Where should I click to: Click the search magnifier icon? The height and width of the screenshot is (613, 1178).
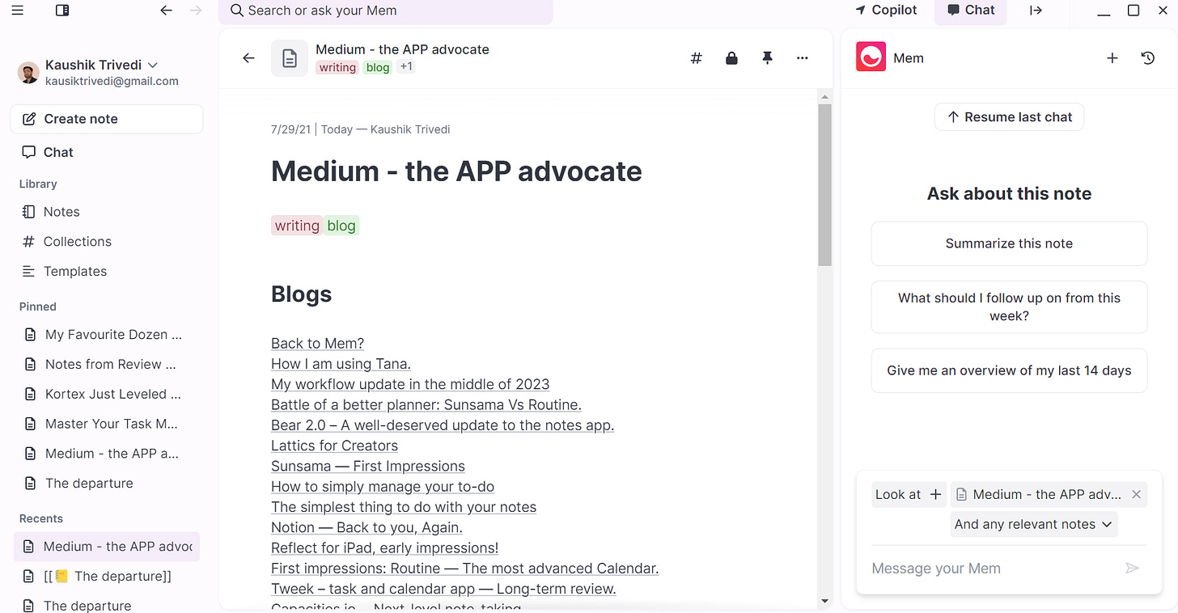tap(237, 11)
